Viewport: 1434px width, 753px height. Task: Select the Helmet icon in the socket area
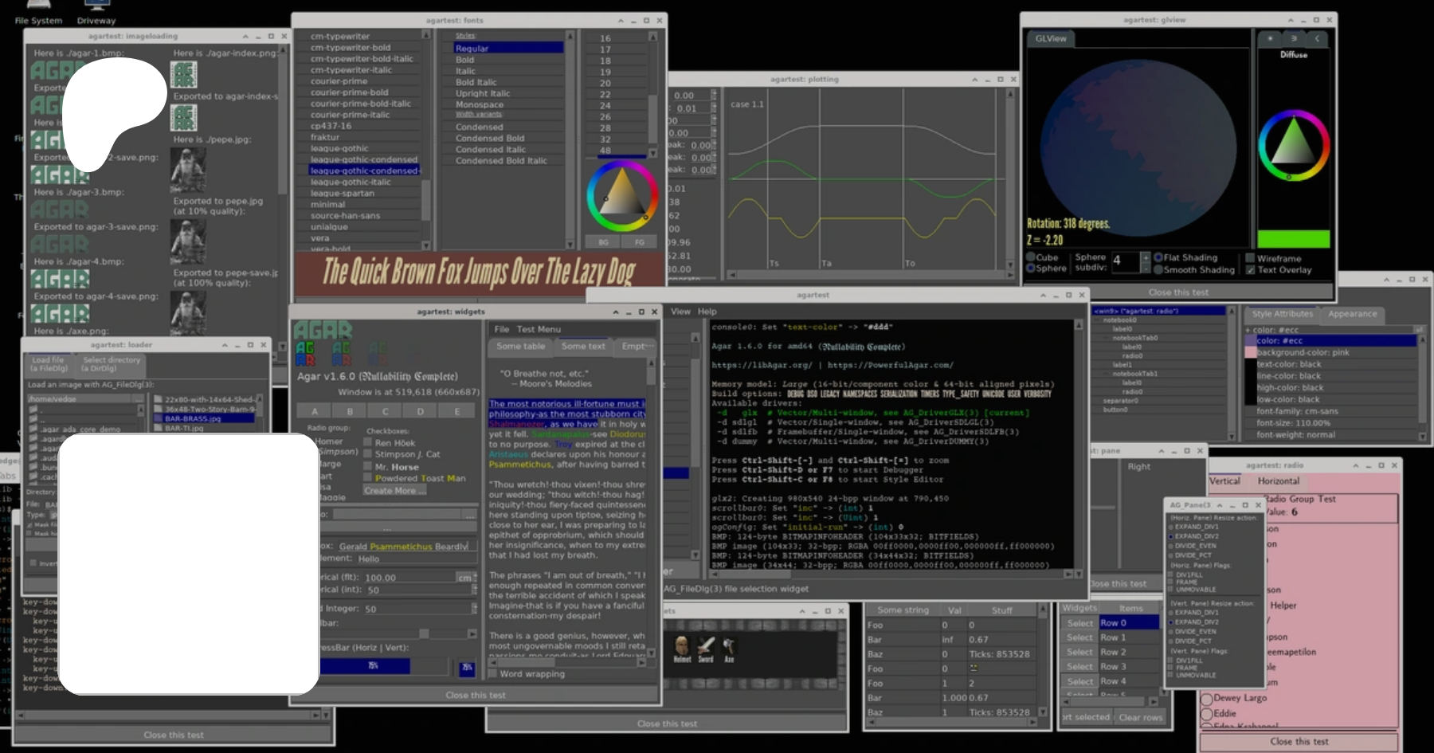(681, 646)
